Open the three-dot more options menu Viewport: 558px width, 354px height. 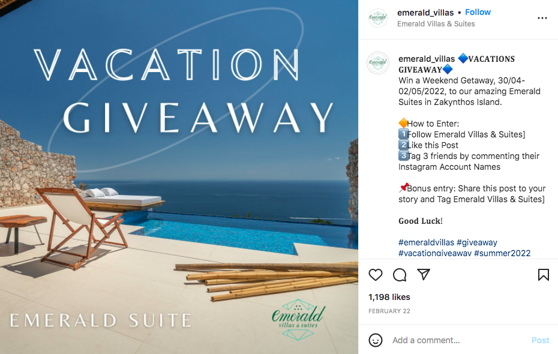(x=542, y=18)
